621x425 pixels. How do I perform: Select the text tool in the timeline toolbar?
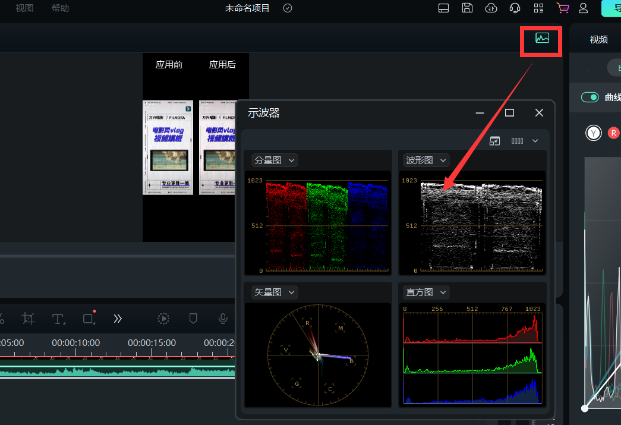[58, 319]
